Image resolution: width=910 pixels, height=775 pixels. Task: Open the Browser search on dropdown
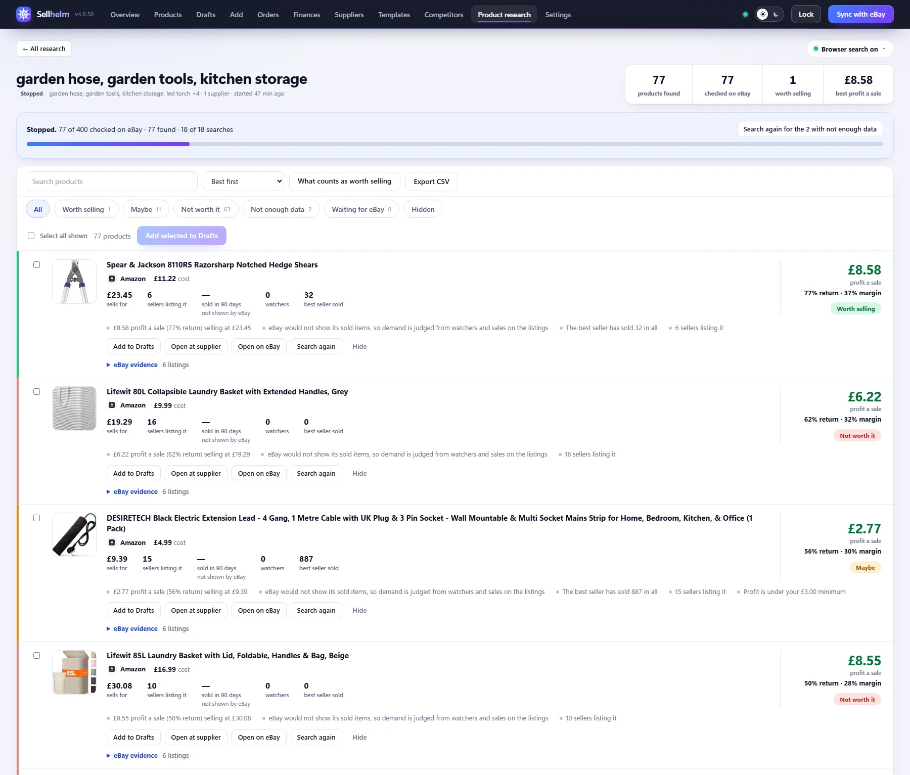[x=850, y=49]
